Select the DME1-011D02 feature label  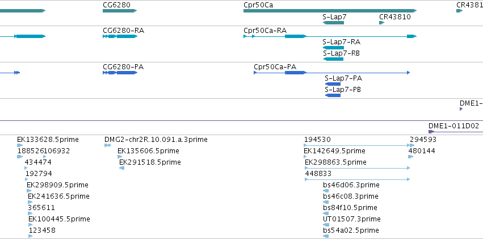pyautogui.click(x=453, y=125)
